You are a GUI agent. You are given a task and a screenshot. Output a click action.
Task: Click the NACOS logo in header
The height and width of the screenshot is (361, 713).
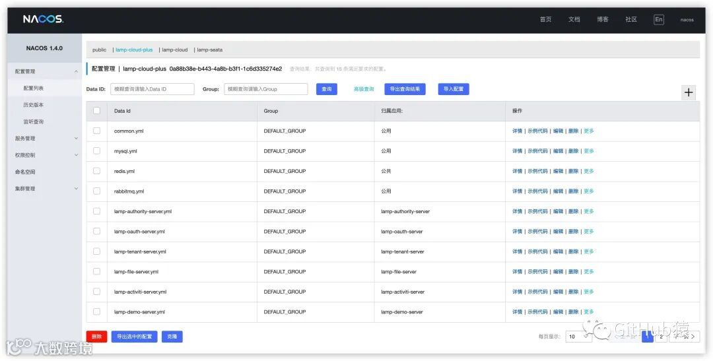(x=43, y=20)
